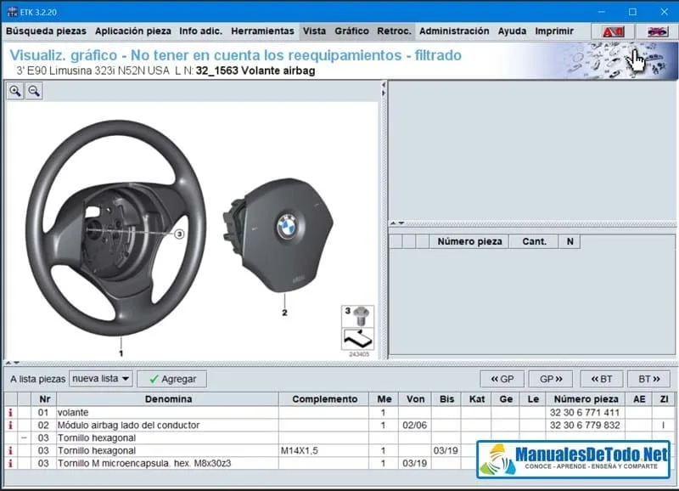Click info icon on Tornillo M microencapsula row
Viewport: 679px width, 491px height.
click(x=9, y=463)
